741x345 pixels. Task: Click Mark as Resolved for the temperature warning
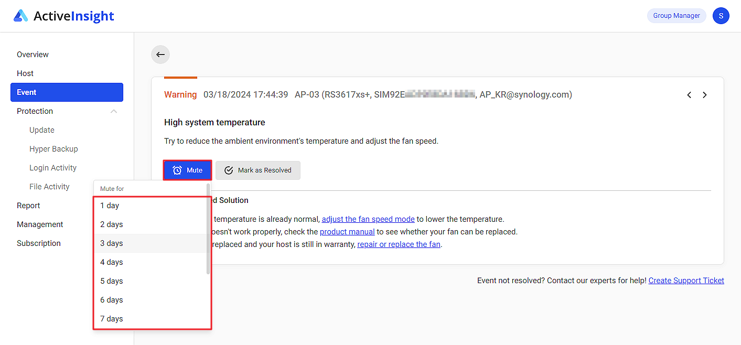(257, 170)
